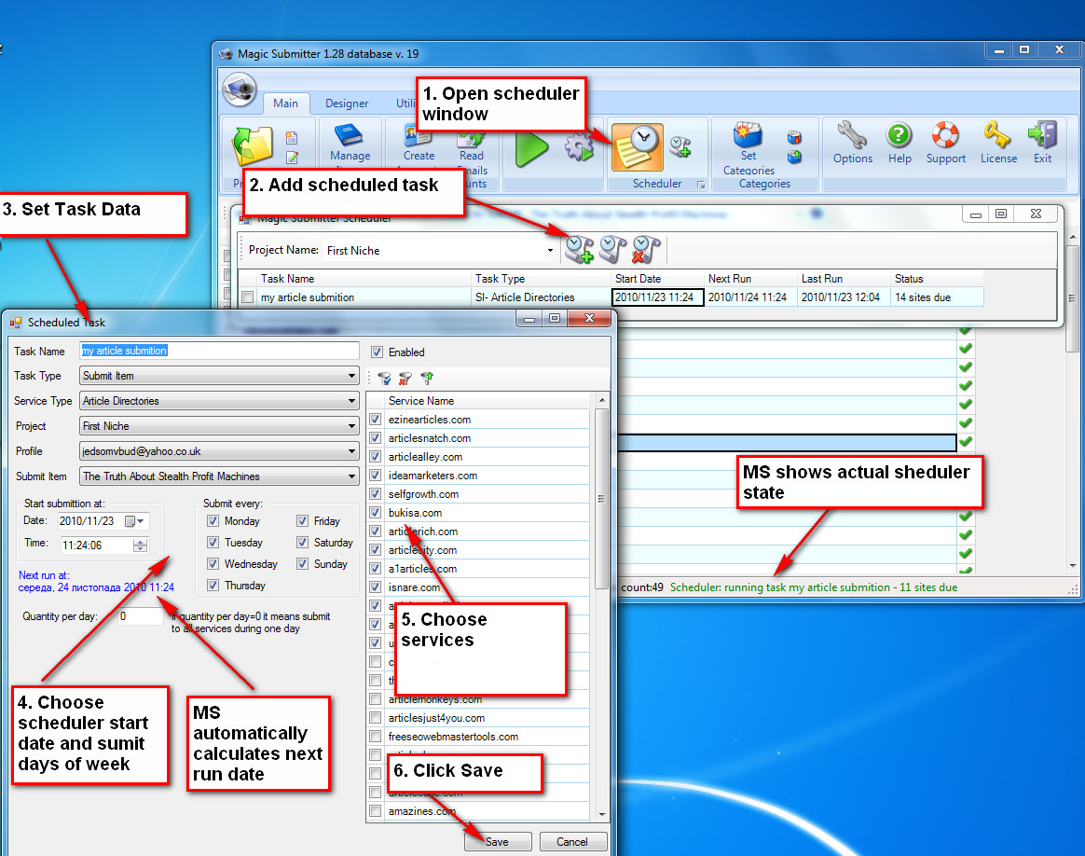Uncheck Sunday submit day

tap(302, 564)
